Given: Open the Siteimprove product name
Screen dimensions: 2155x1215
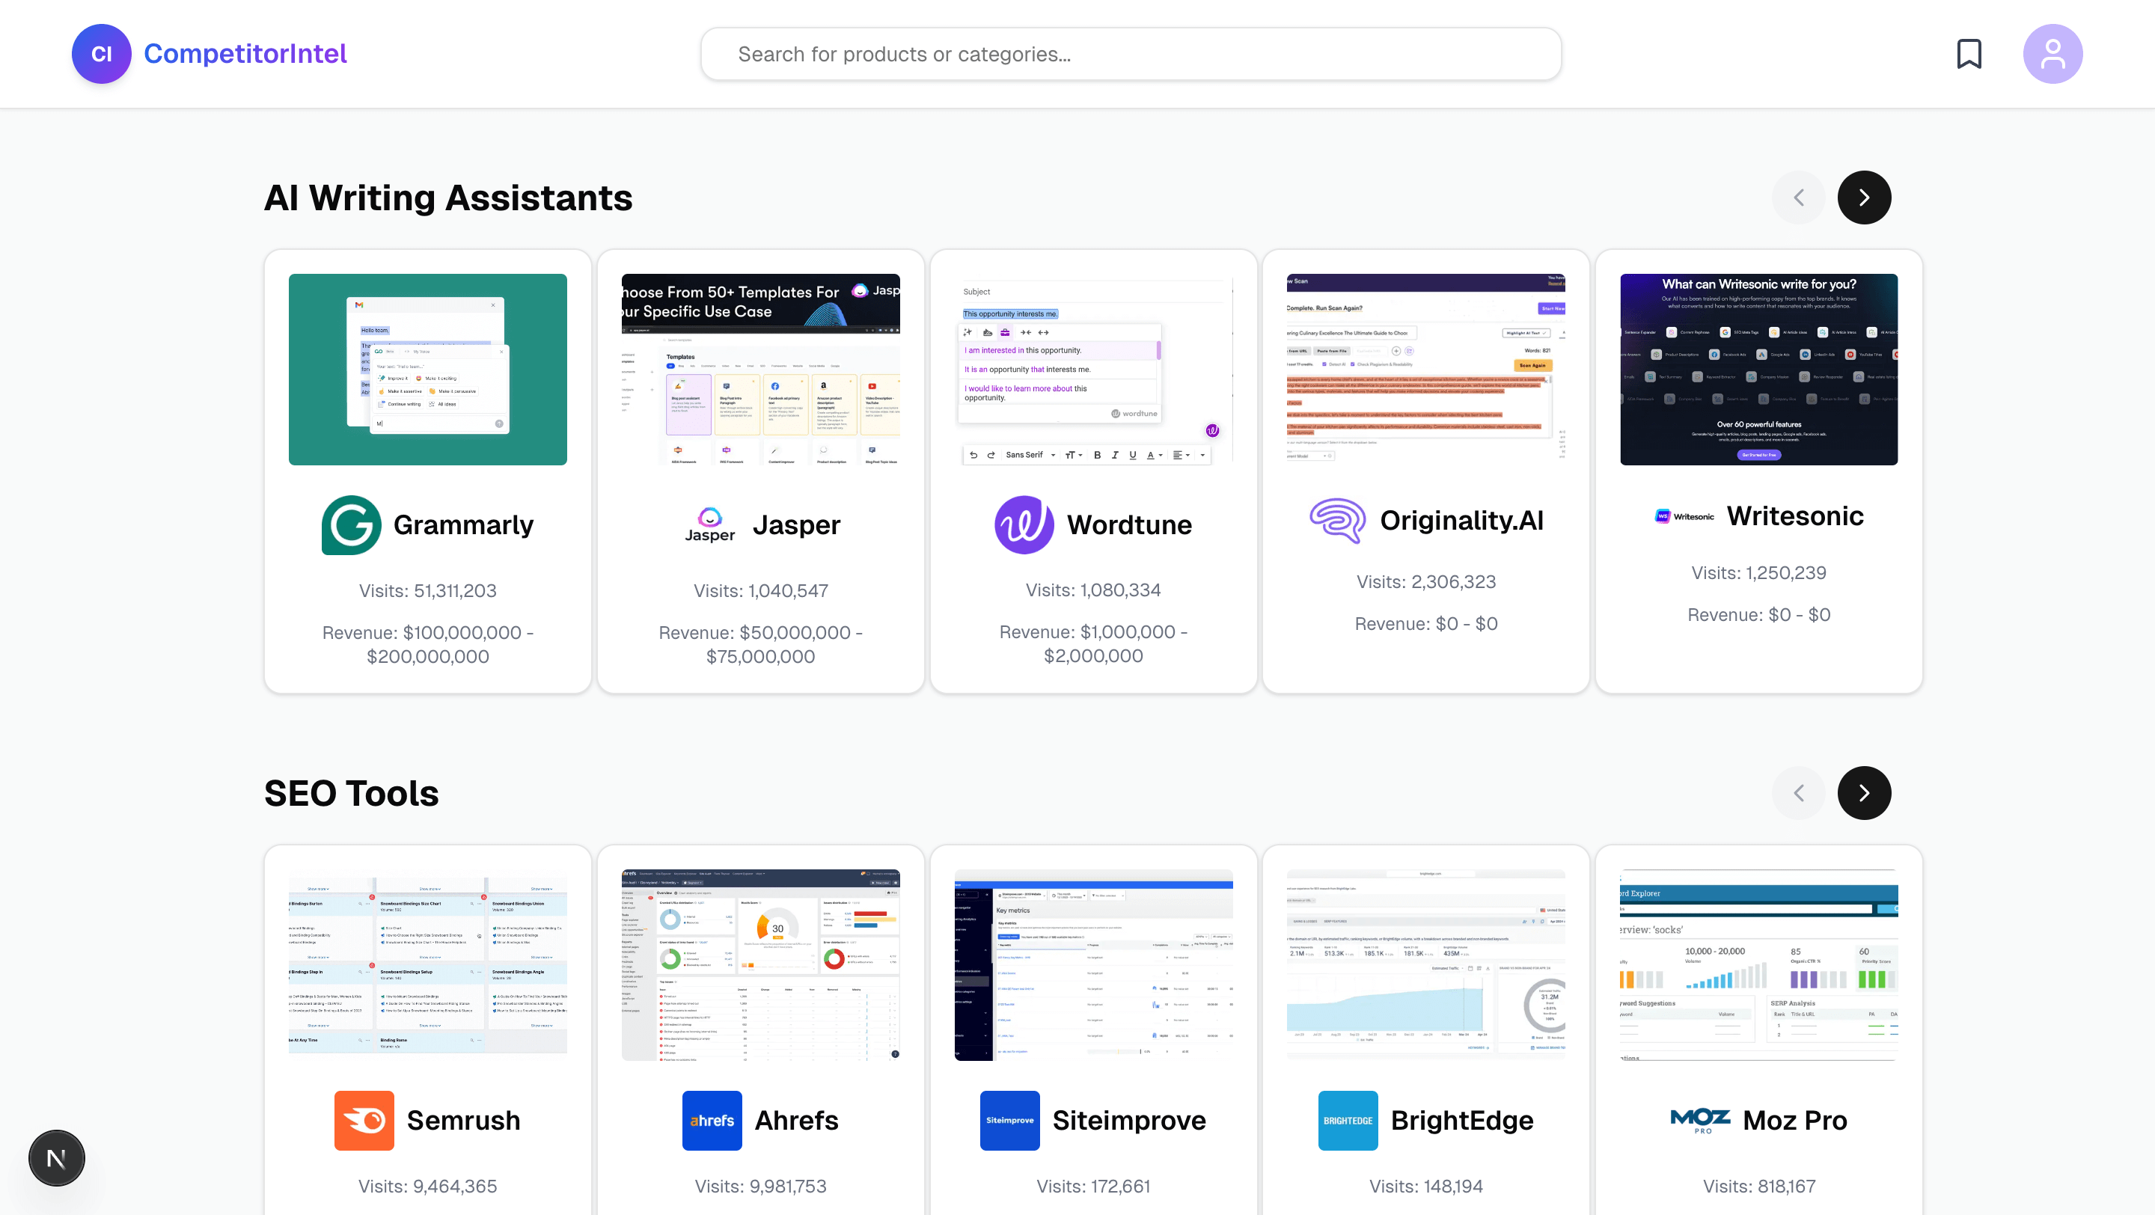Looking at the screenshot, I should pyautogui.click(x=1129, y=1121).
